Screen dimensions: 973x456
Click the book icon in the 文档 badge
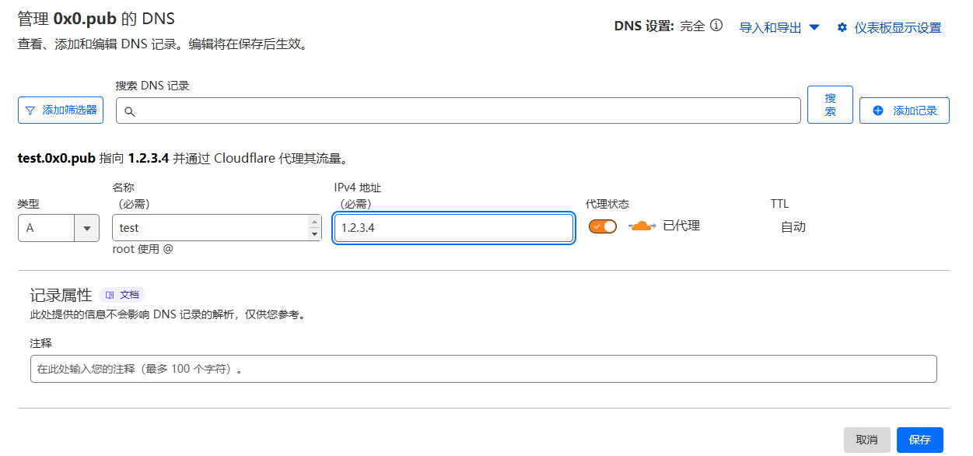(110, 296)
